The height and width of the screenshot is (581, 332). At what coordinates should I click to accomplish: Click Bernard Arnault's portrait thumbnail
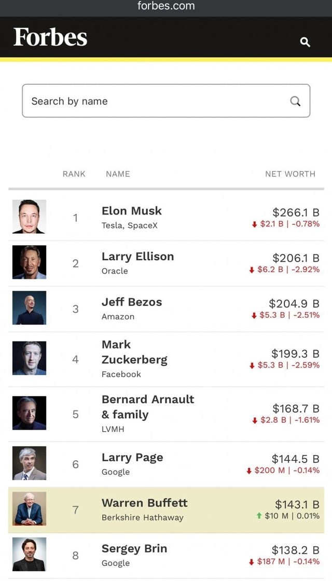[29, 413]
